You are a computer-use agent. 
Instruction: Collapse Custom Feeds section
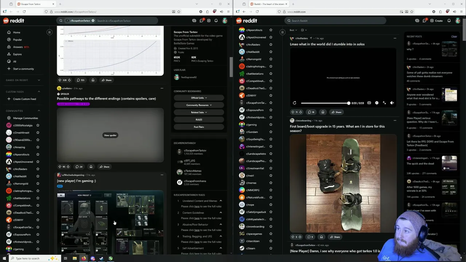[x=39, y=92]
